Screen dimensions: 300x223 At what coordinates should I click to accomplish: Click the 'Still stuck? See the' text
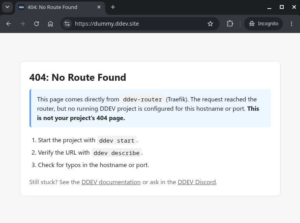[55, 182]
